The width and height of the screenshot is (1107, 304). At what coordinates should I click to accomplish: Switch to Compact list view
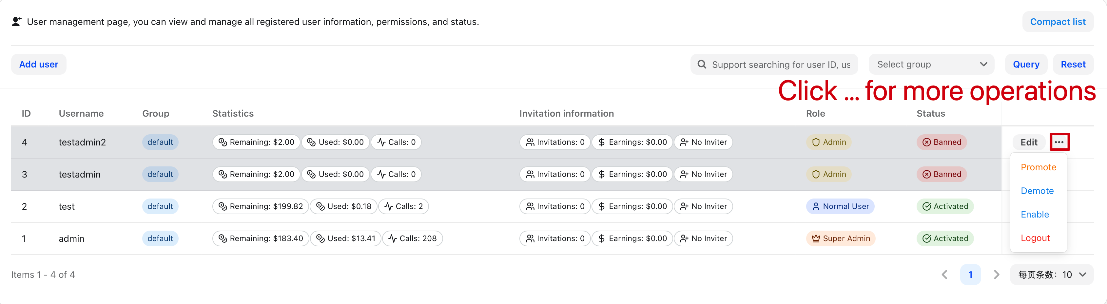[1057, 22]
